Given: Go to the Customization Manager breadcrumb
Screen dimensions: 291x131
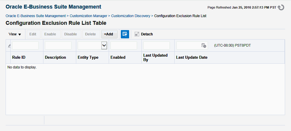Looking at the screenshot, I should click(88, 16).
